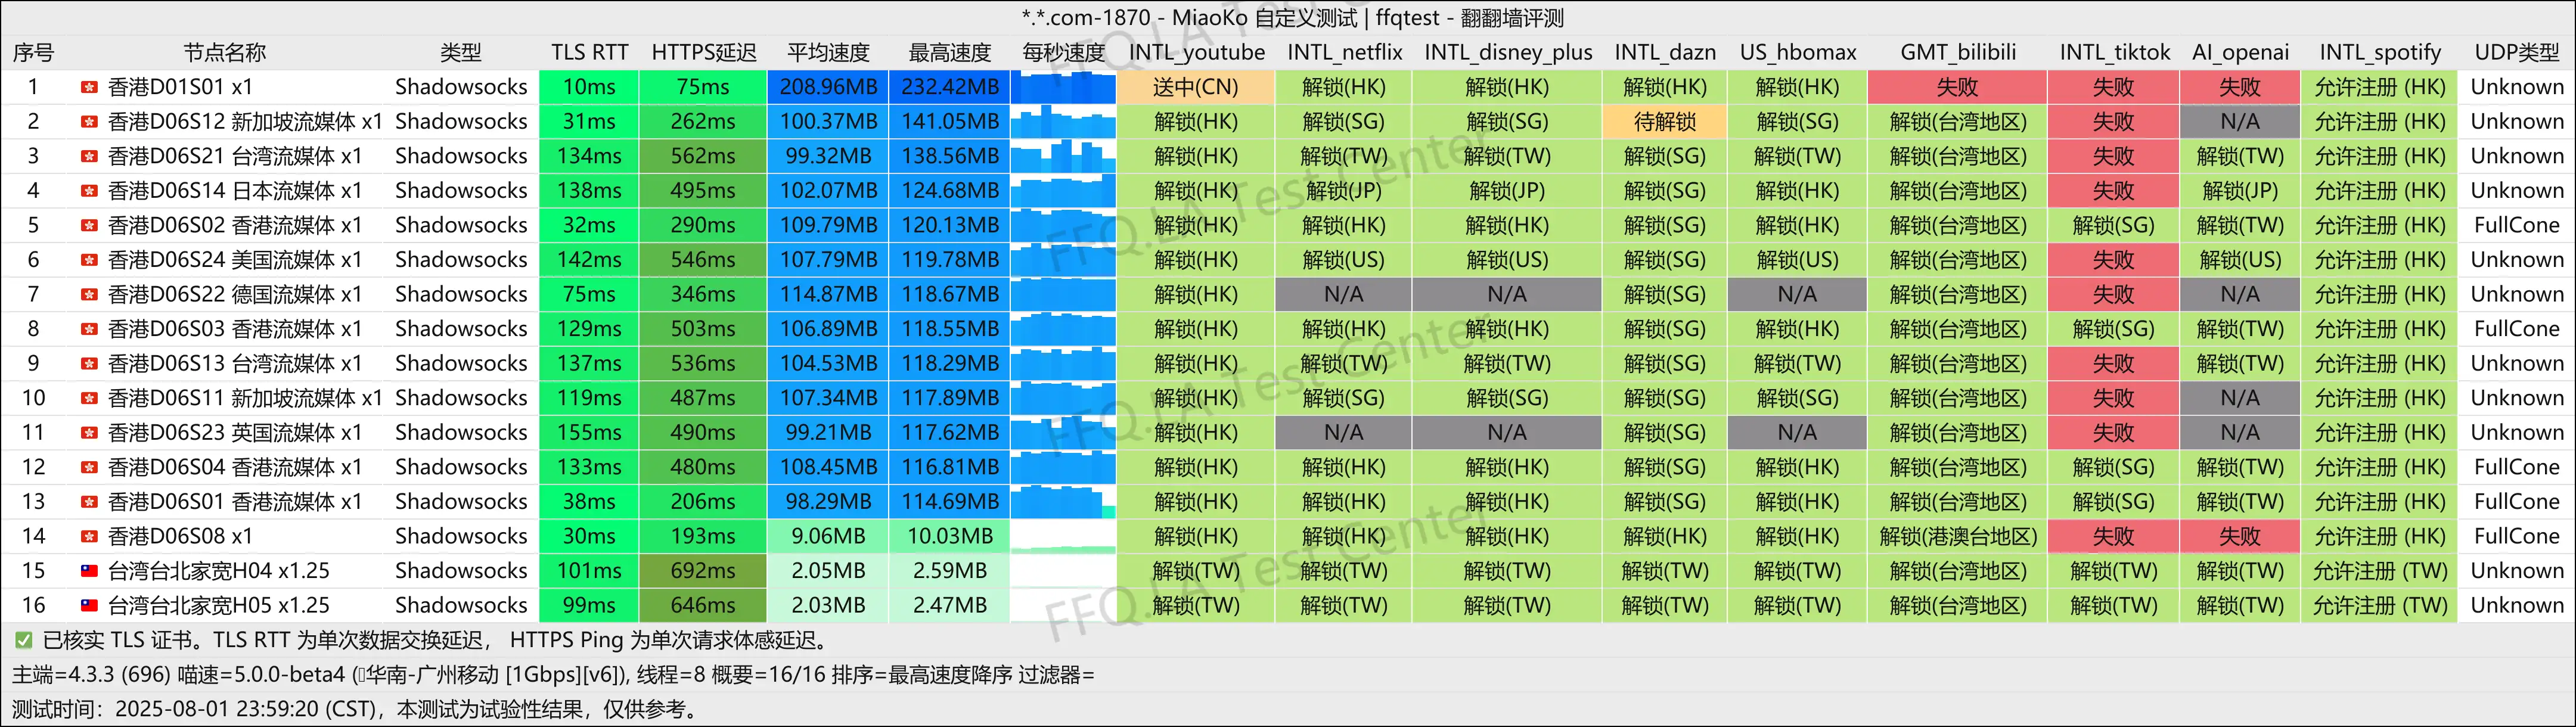This screenshot has width=2576, height=727.
Task: Click the 692ms HTTPS delay cell
Action: click(x=703, y=571)
